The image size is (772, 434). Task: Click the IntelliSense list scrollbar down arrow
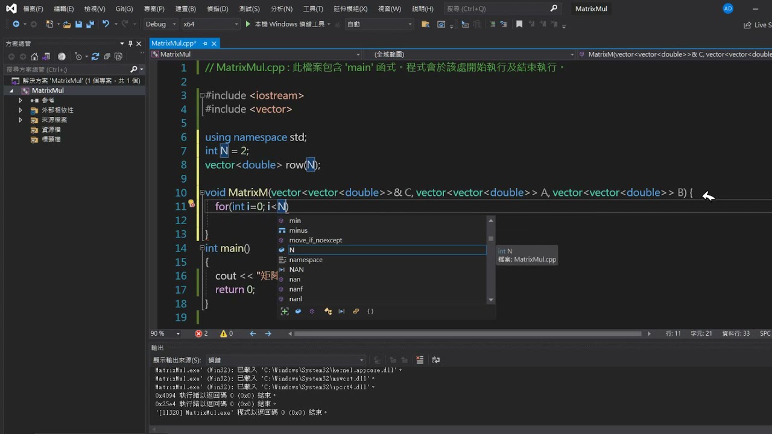tap(491, 300)
